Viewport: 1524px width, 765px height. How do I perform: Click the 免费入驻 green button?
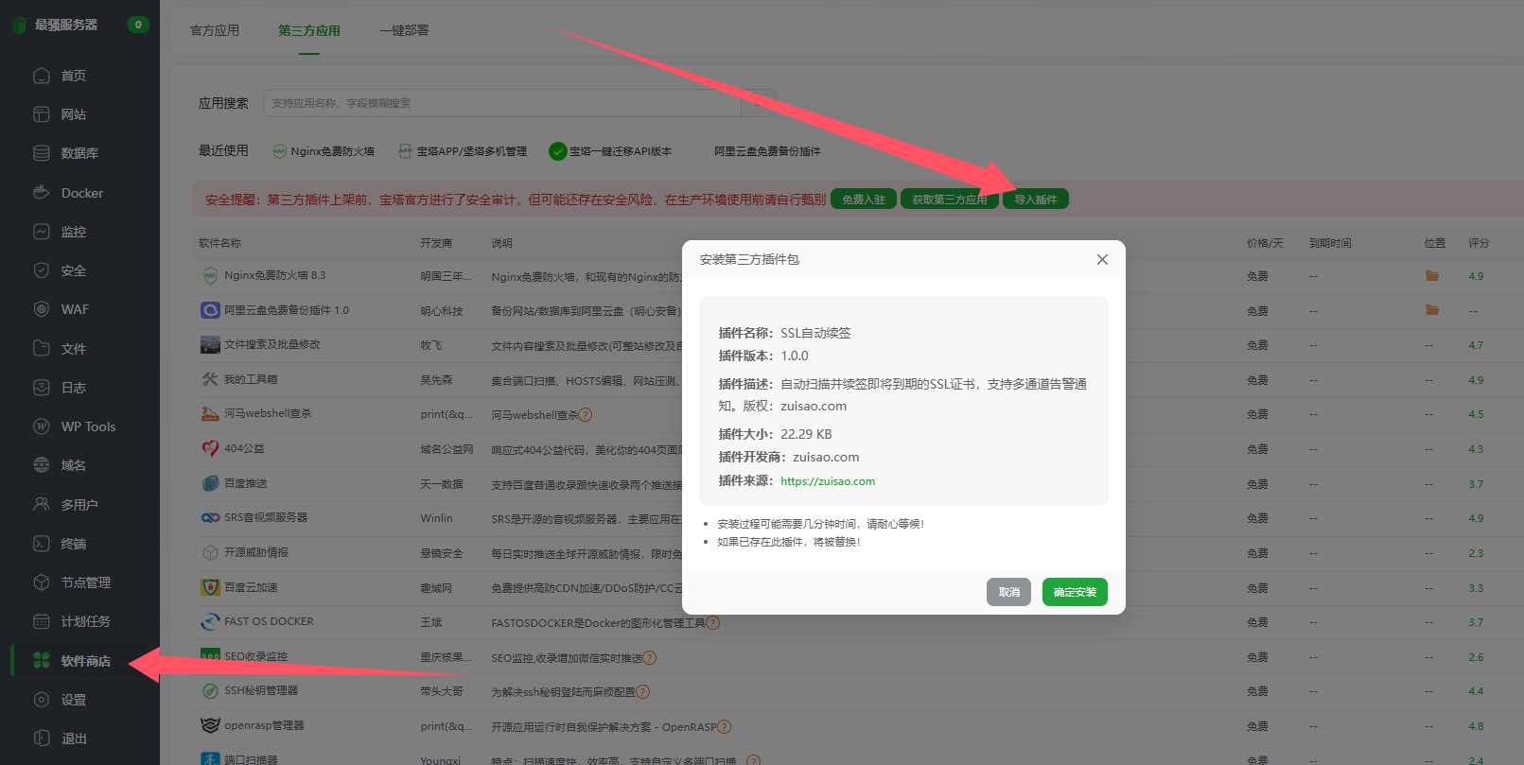coord(863,200)
